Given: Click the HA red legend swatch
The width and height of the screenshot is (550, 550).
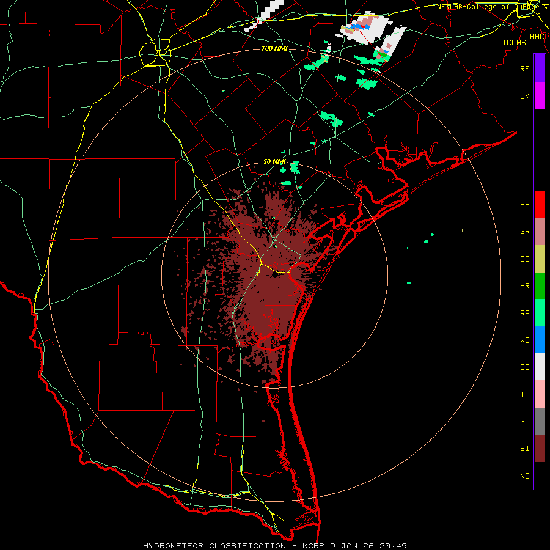Looking at the screenshot, I should tap(540, 204).
